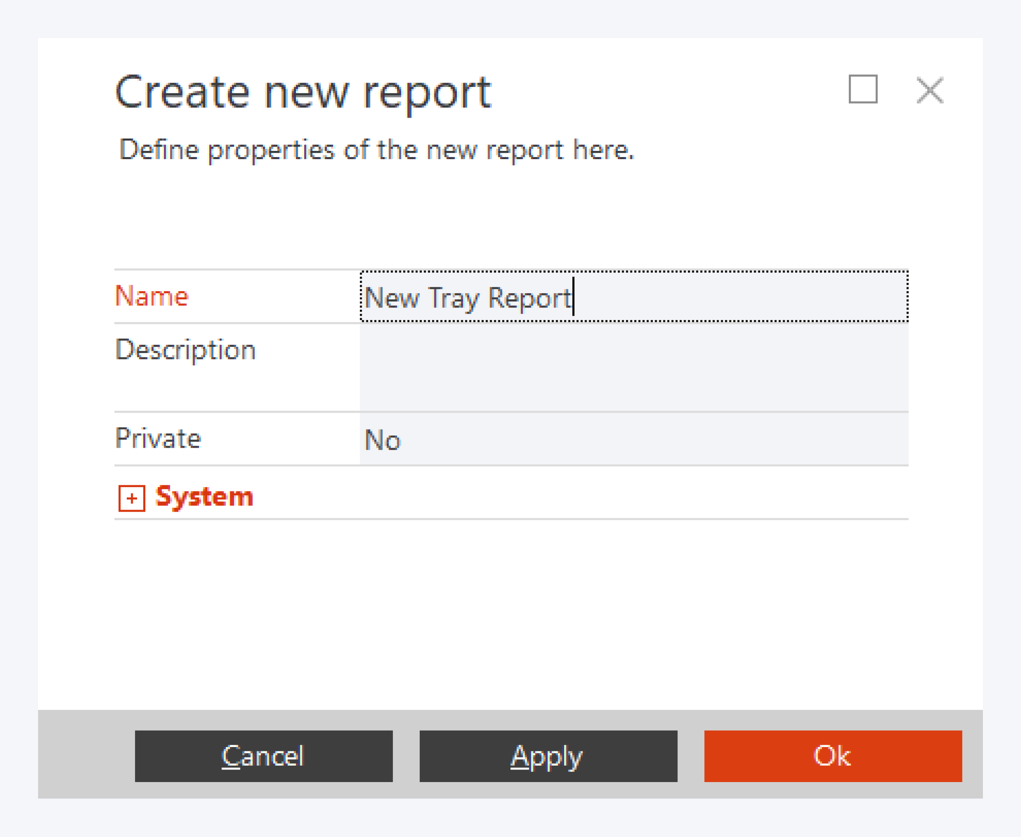Viewport: 1021px width, 837px height.
Task: Click the System group heading text
Action: click(204, 497)
